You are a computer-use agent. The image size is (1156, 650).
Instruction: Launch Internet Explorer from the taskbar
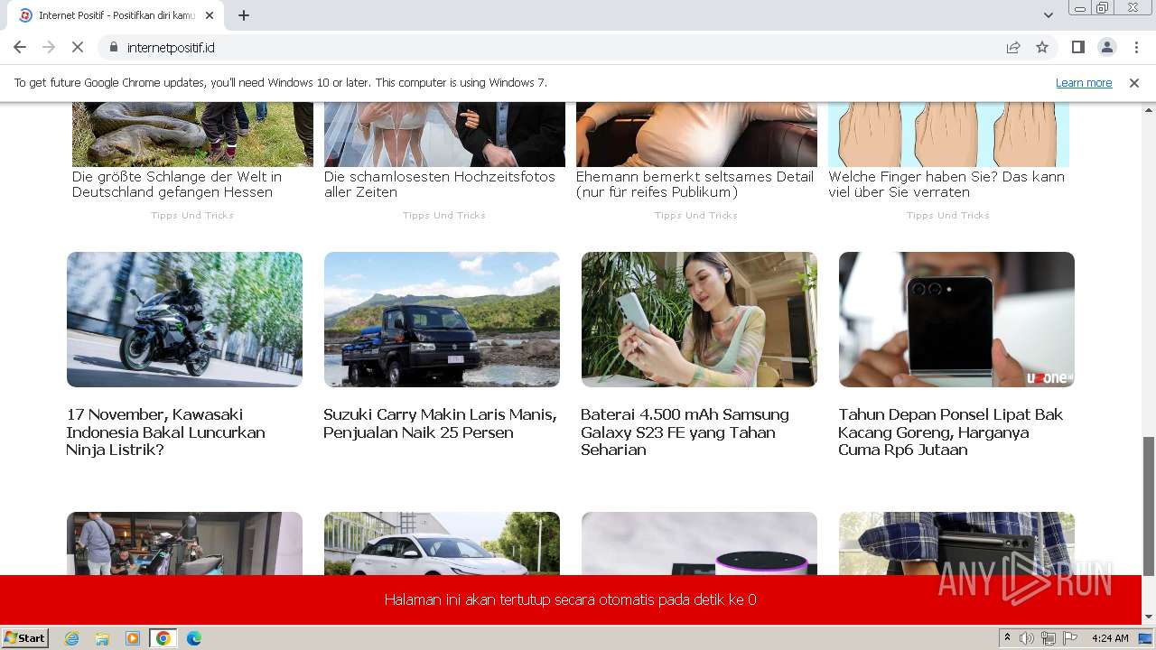pyautogui.click(x=71, y=638)
